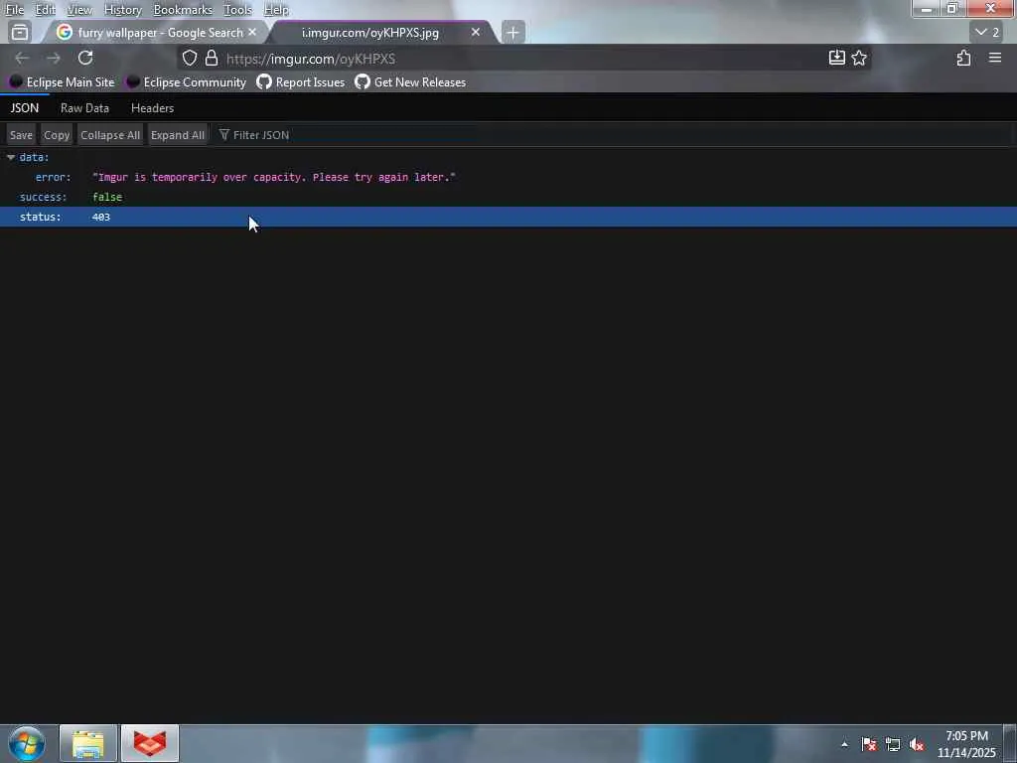This screenshot has height=763, width=1017.
Task: Click the Imgur over capacity error string
Action: coord(274,177)
